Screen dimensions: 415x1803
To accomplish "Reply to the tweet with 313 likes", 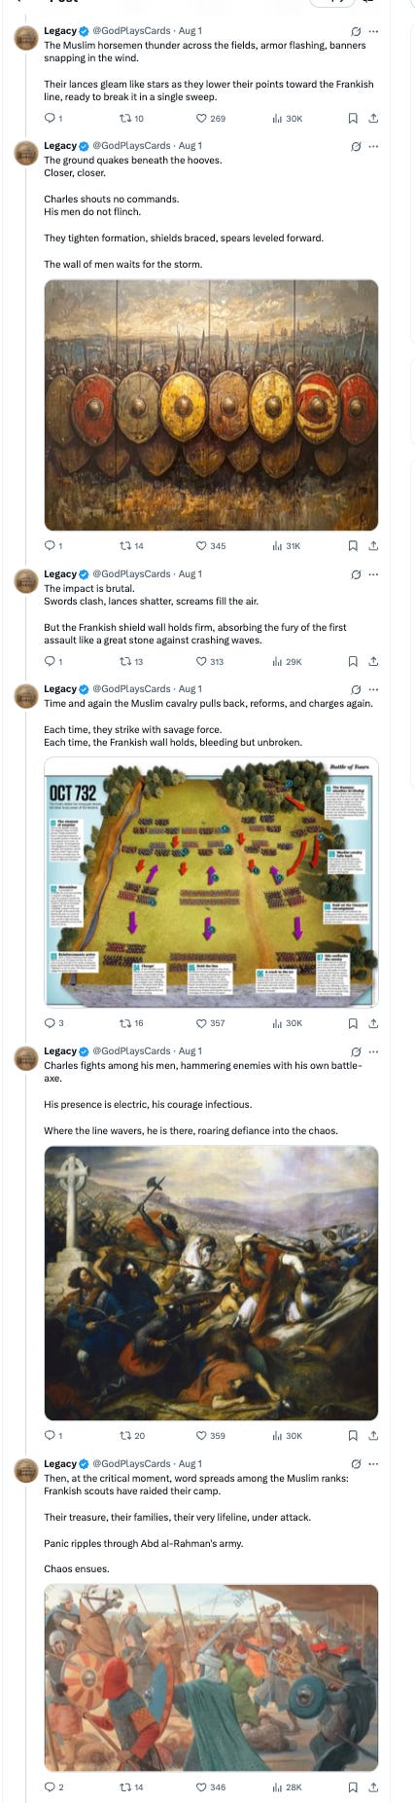I will point(53,661).
